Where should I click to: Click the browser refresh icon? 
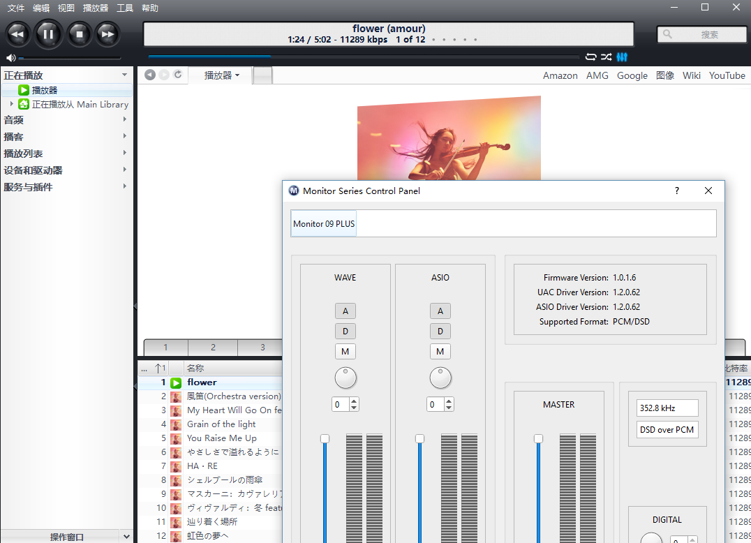click(x=178, y=75)
